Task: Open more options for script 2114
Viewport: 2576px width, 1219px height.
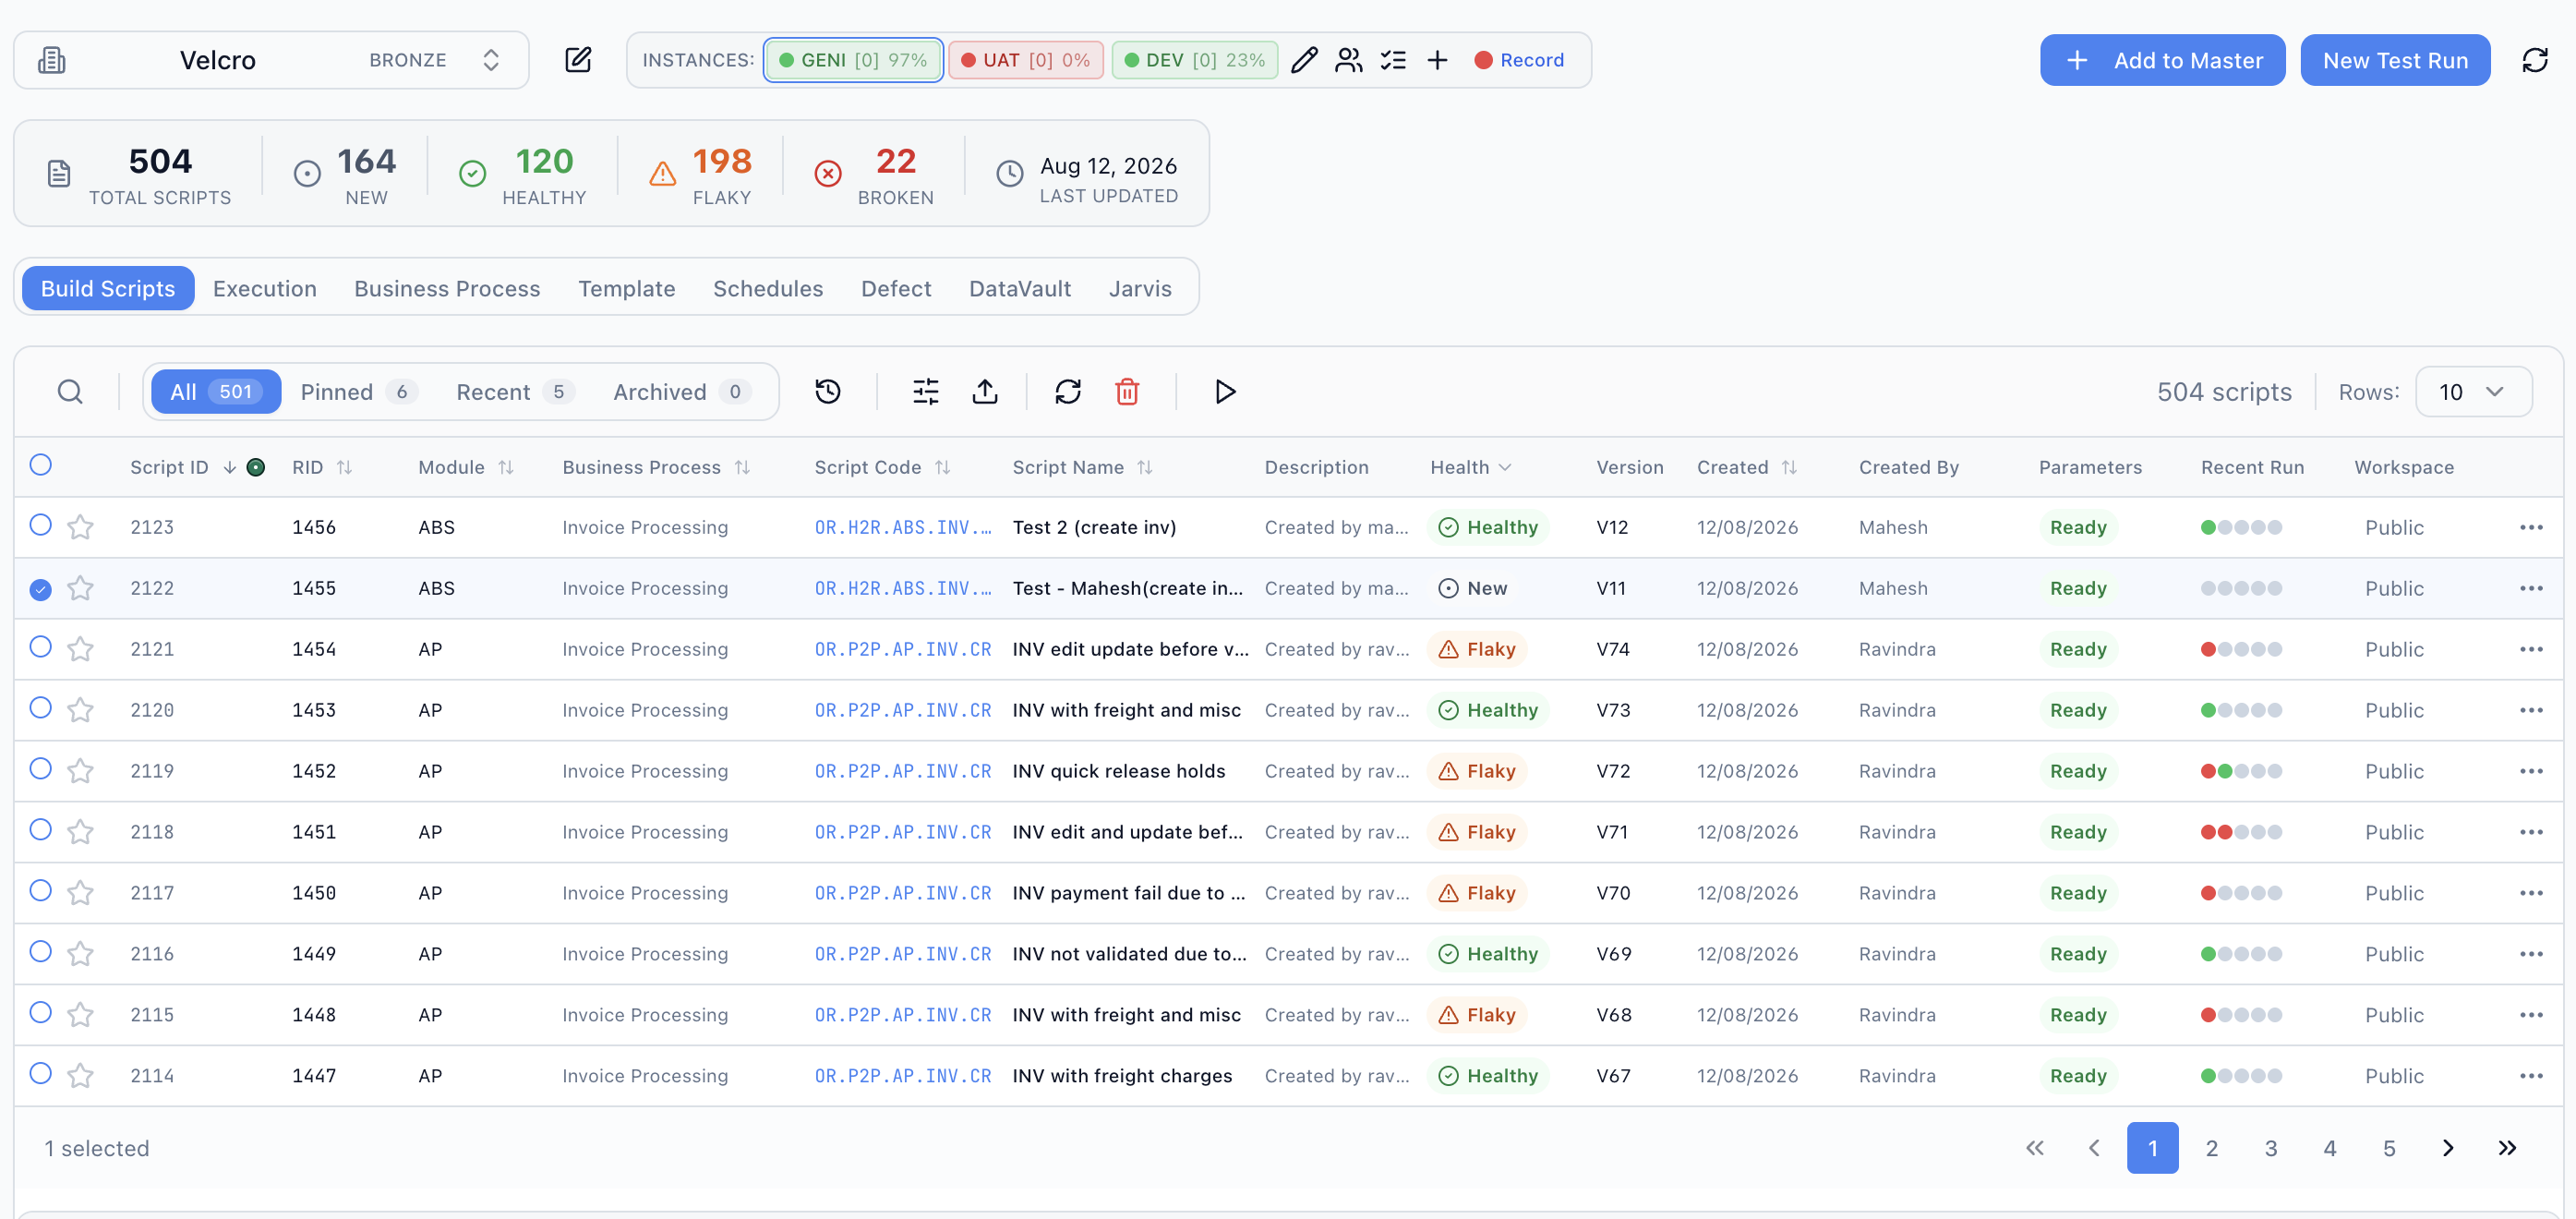Action: (x=2531, y=1076)
